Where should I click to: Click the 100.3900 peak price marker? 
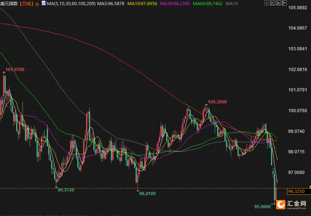(x=217, y=102)
